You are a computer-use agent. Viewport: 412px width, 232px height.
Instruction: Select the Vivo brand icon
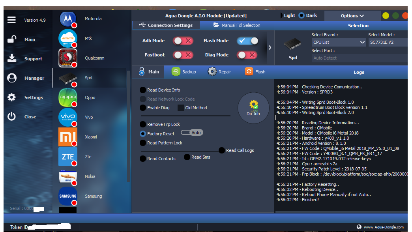click(68, 117)
